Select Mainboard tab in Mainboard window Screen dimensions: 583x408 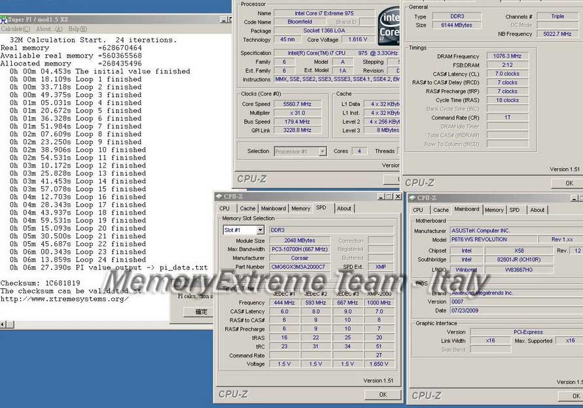[x=467, y=209]
